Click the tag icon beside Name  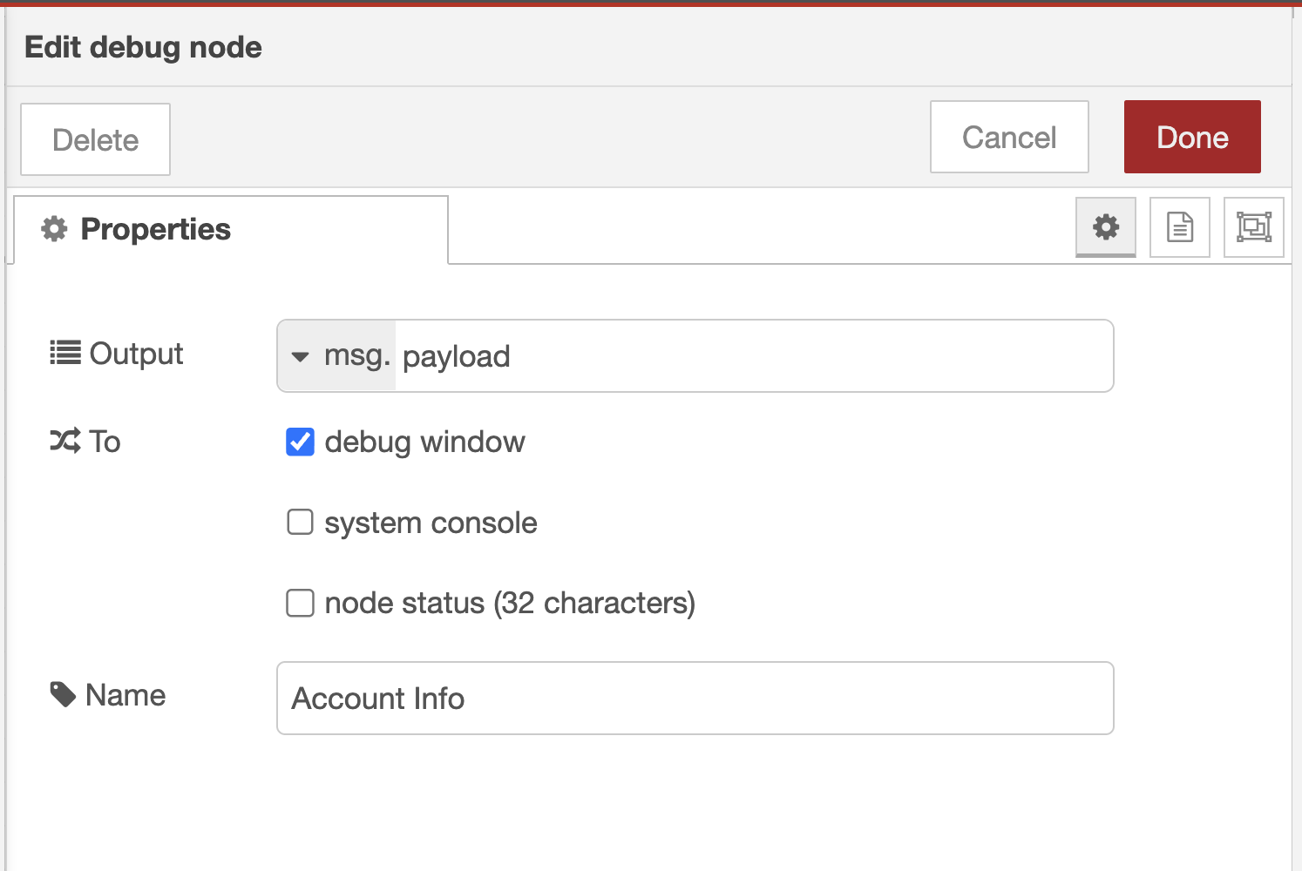[63, 694]
